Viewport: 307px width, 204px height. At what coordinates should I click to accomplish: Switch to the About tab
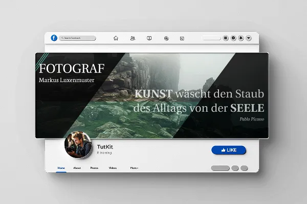point(77,168)
